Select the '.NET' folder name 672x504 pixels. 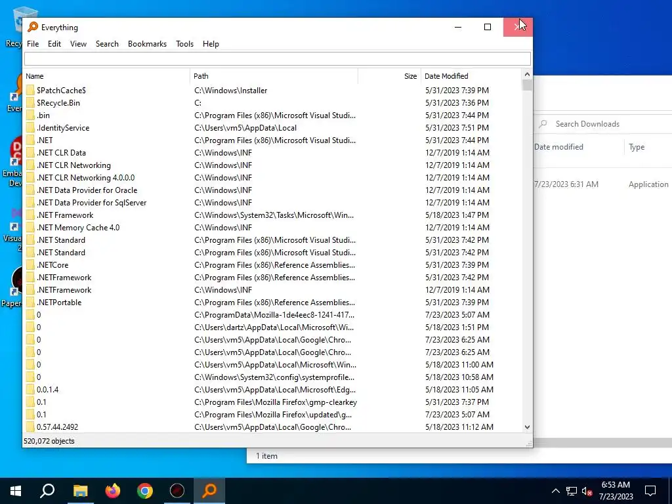pos(45,140)
